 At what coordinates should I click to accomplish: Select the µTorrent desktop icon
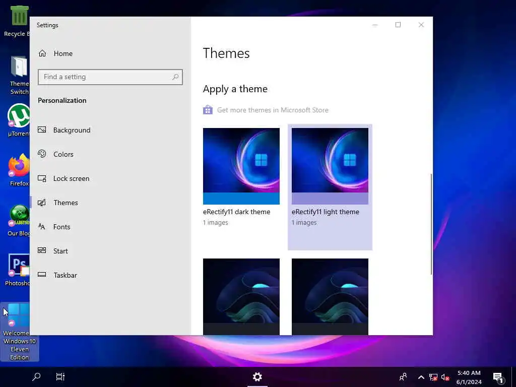pyautogui.click(x=19, y=120)
